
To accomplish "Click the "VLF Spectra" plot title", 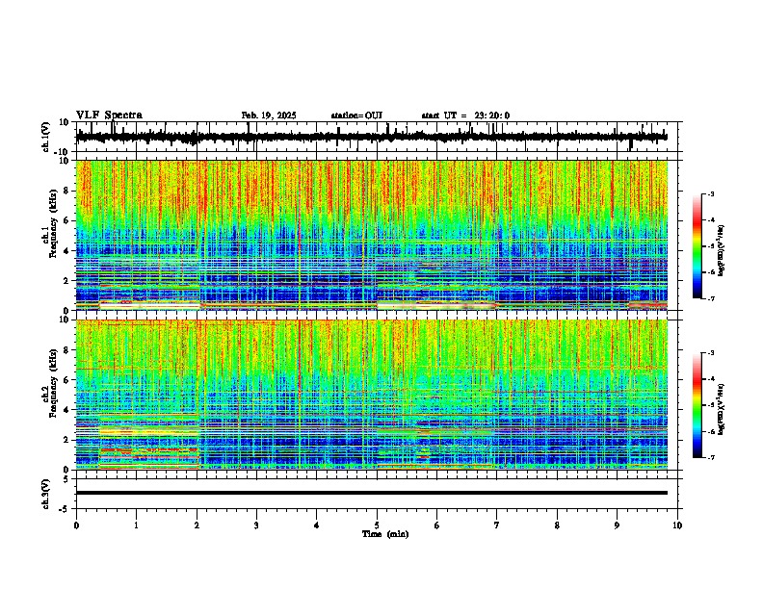I will tap(109, 115).
